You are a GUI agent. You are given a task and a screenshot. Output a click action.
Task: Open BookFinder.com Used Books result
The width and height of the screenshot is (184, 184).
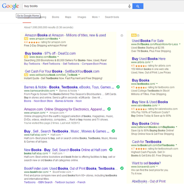(71, 168)
